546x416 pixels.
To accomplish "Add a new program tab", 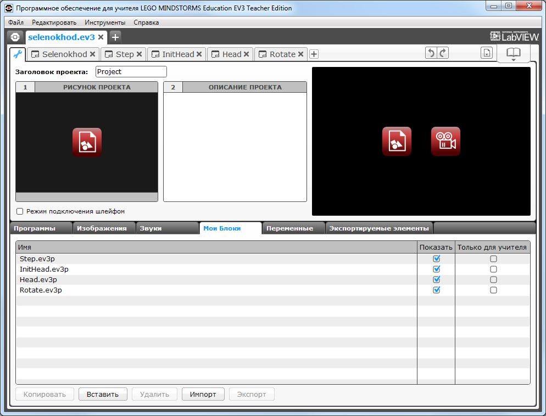I will pyautogui.click(x=314, y=54).
